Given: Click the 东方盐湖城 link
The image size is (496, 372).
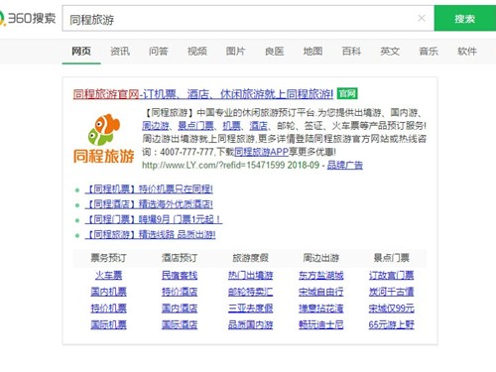Looking at the screenshot, I should 321,275.
